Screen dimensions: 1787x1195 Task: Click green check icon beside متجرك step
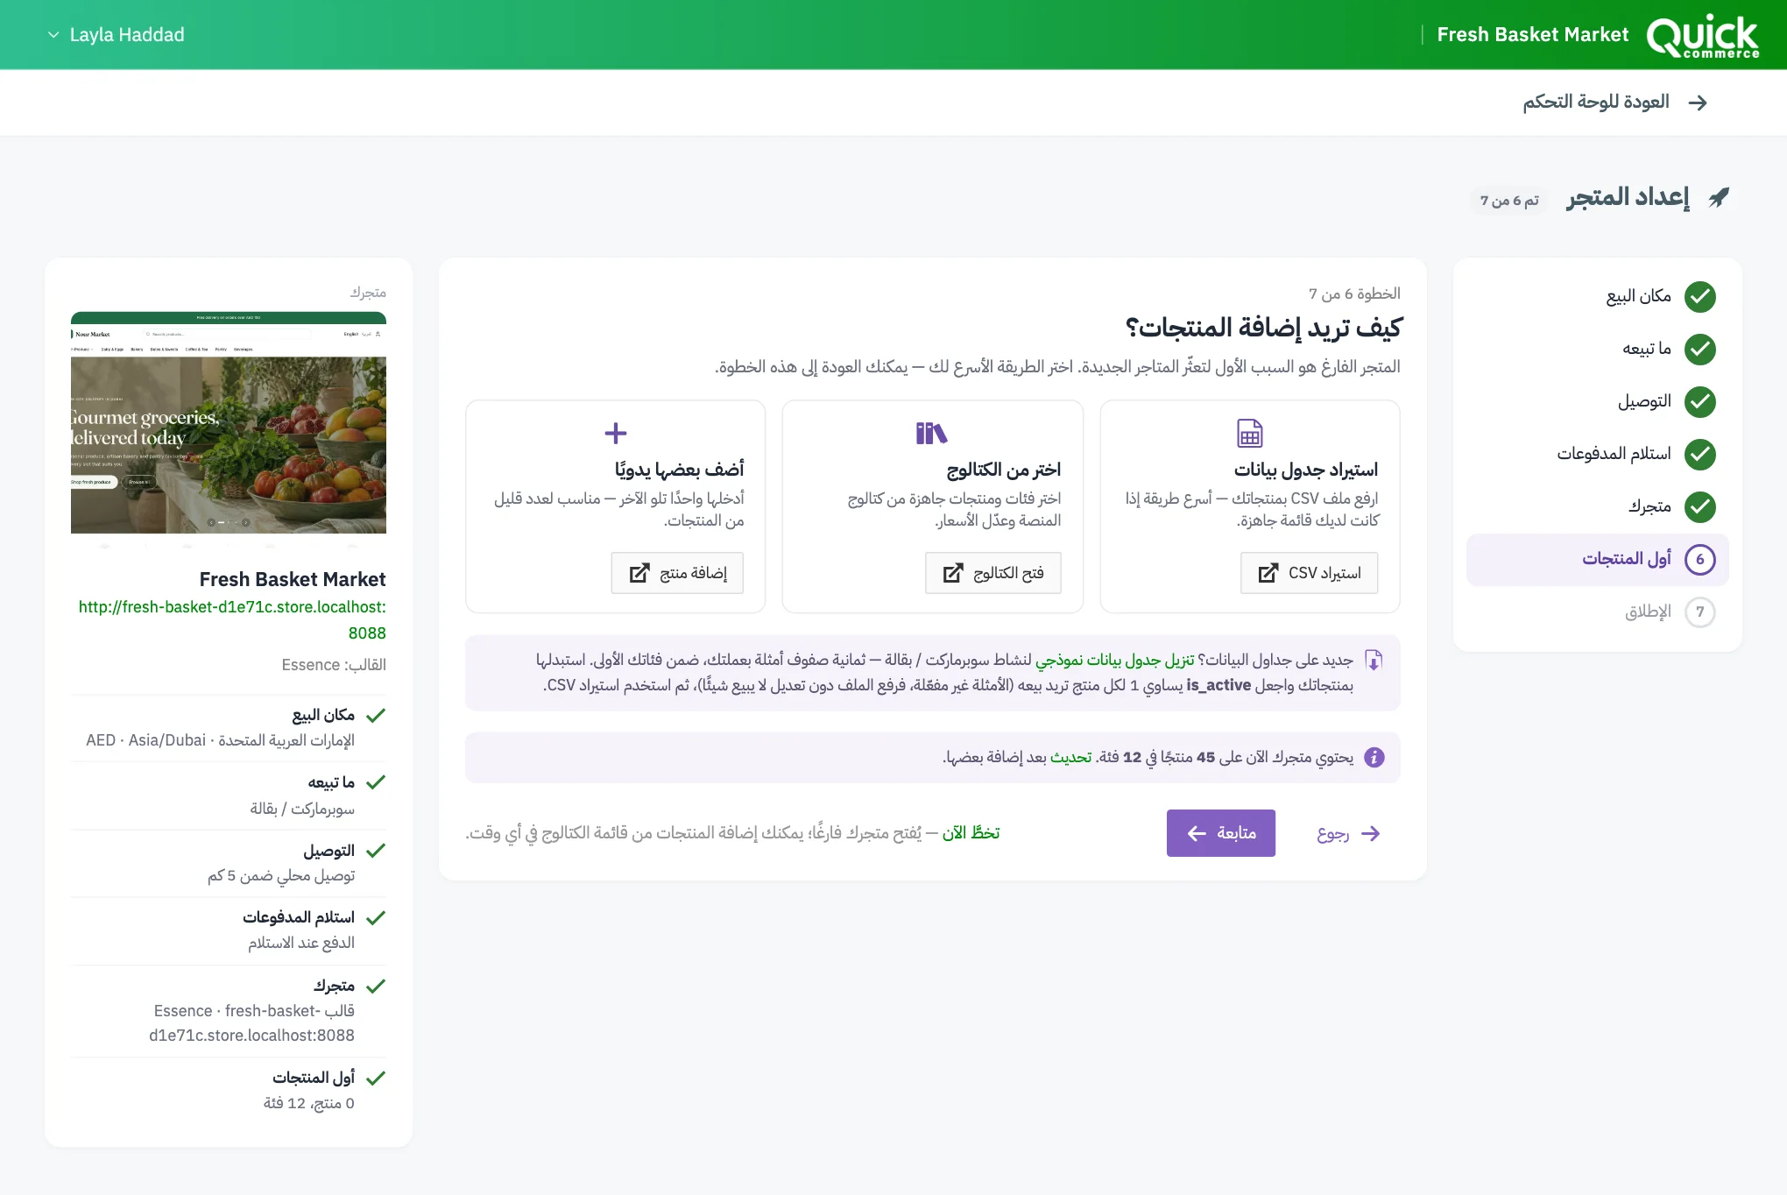click(1700, 507)
